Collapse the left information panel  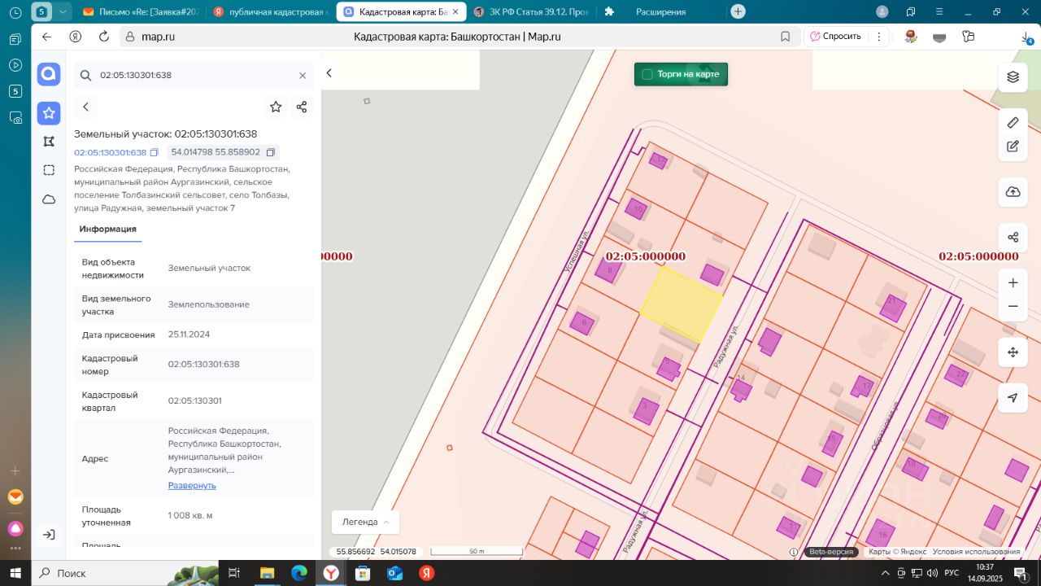329,73
